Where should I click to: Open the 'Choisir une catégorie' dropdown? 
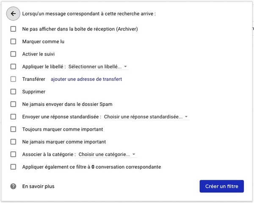(107, 154)
